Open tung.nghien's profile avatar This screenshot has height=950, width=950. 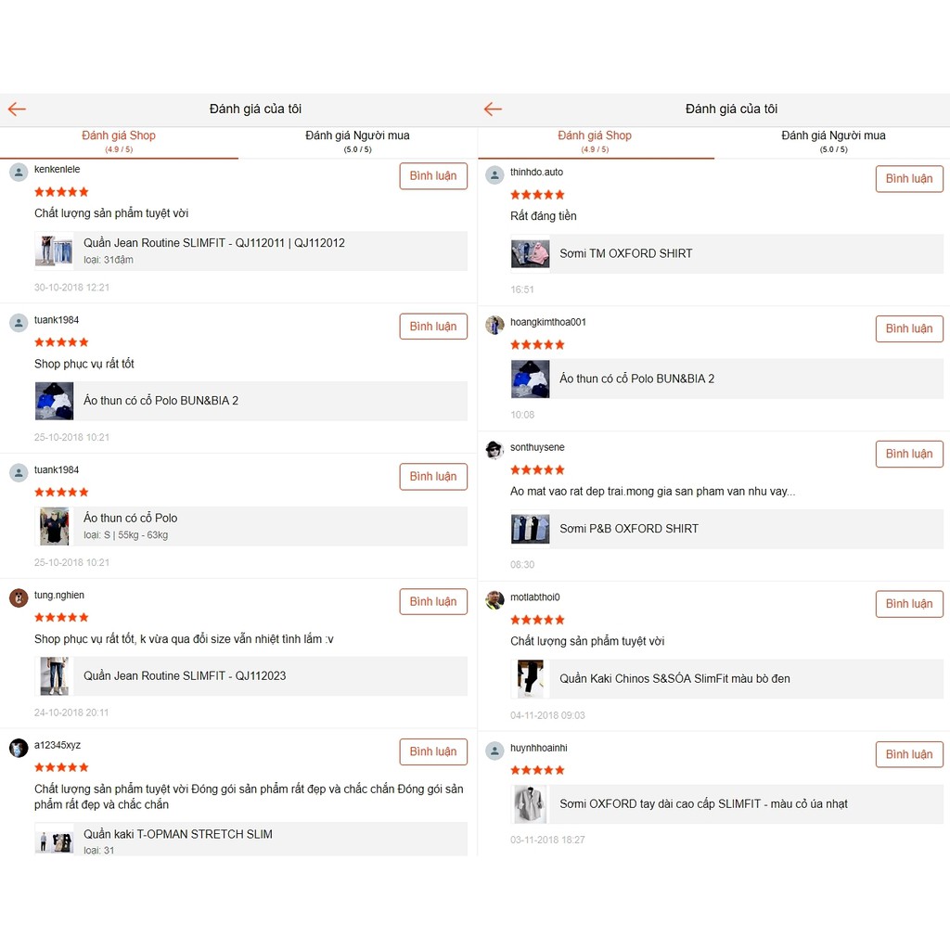[19, 597]
